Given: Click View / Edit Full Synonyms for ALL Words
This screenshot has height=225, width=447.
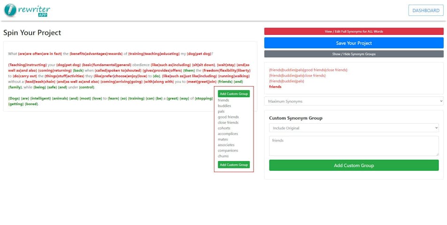Looking at the screenshot, I should (354, 31).
